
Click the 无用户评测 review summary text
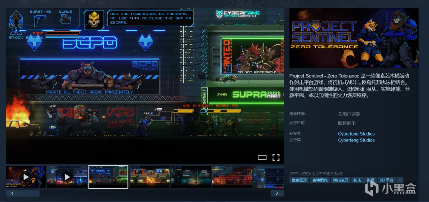tap(349, 114)
